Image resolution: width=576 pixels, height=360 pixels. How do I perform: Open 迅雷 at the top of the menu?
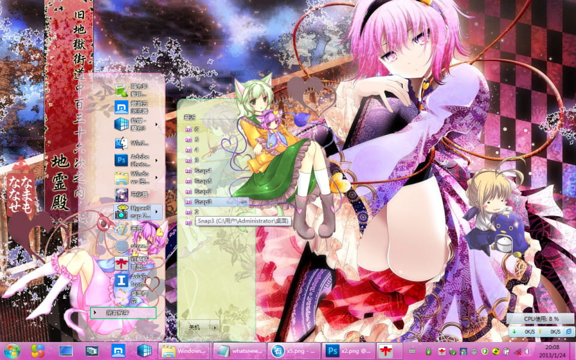pos(133,91)
